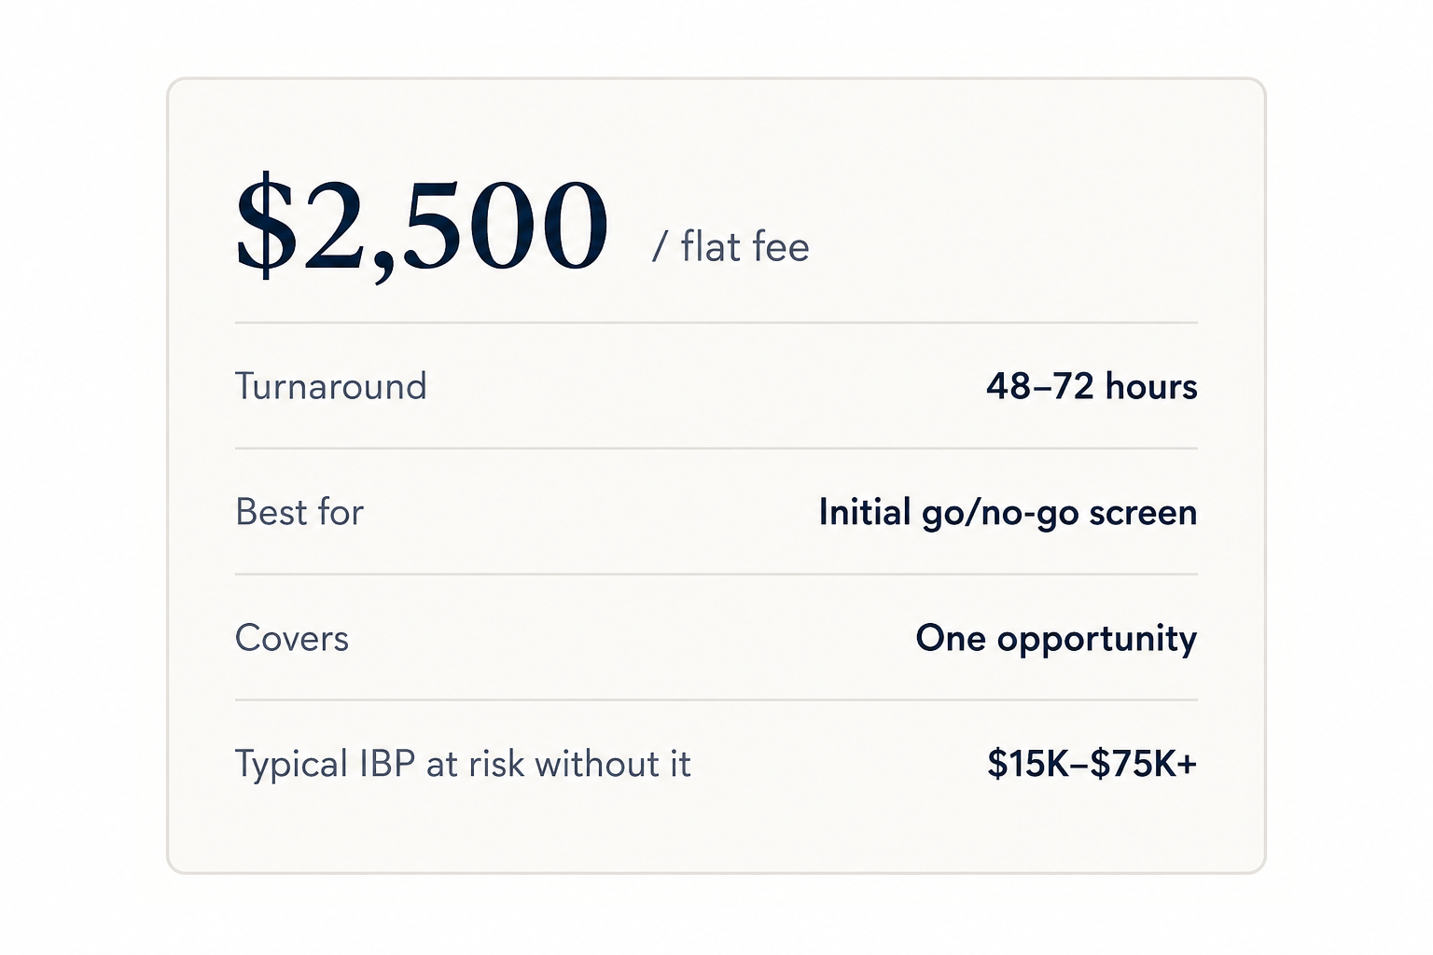Select the '/ flat fee' text
1433x955 pixels.
(x=730, y=247)
